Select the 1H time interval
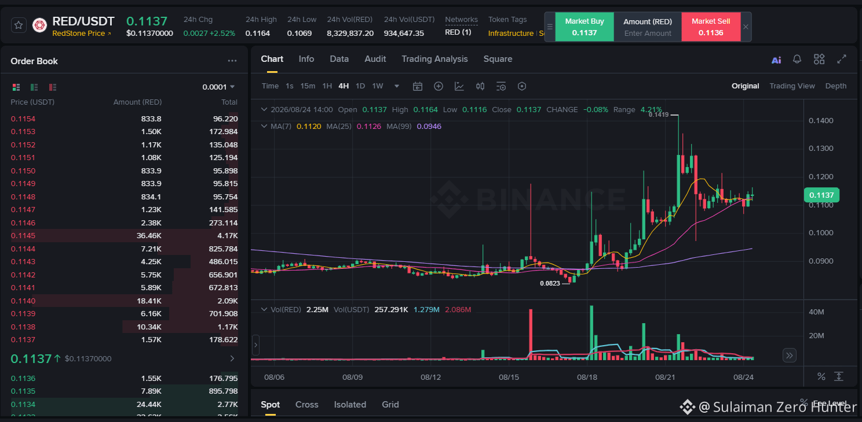The image size is (862, 422). (x=327, y=86)
